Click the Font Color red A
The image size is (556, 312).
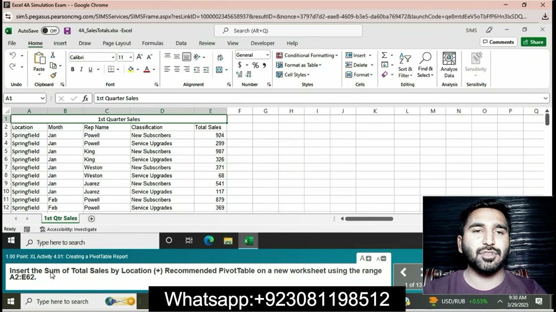147,69
